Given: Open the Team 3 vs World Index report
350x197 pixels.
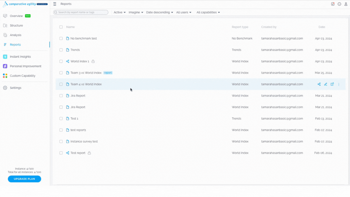Looking at the screenshot, I should pos(86,73).
